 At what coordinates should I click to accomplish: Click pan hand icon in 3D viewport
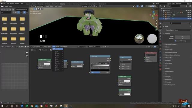tap(156, 23)
